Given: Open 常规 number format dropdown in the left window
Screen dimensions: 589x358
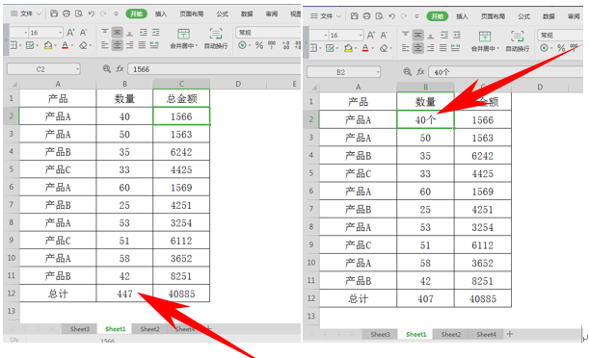Looking at the screenshot, I should pyautogui.click(x=268, y=33).
